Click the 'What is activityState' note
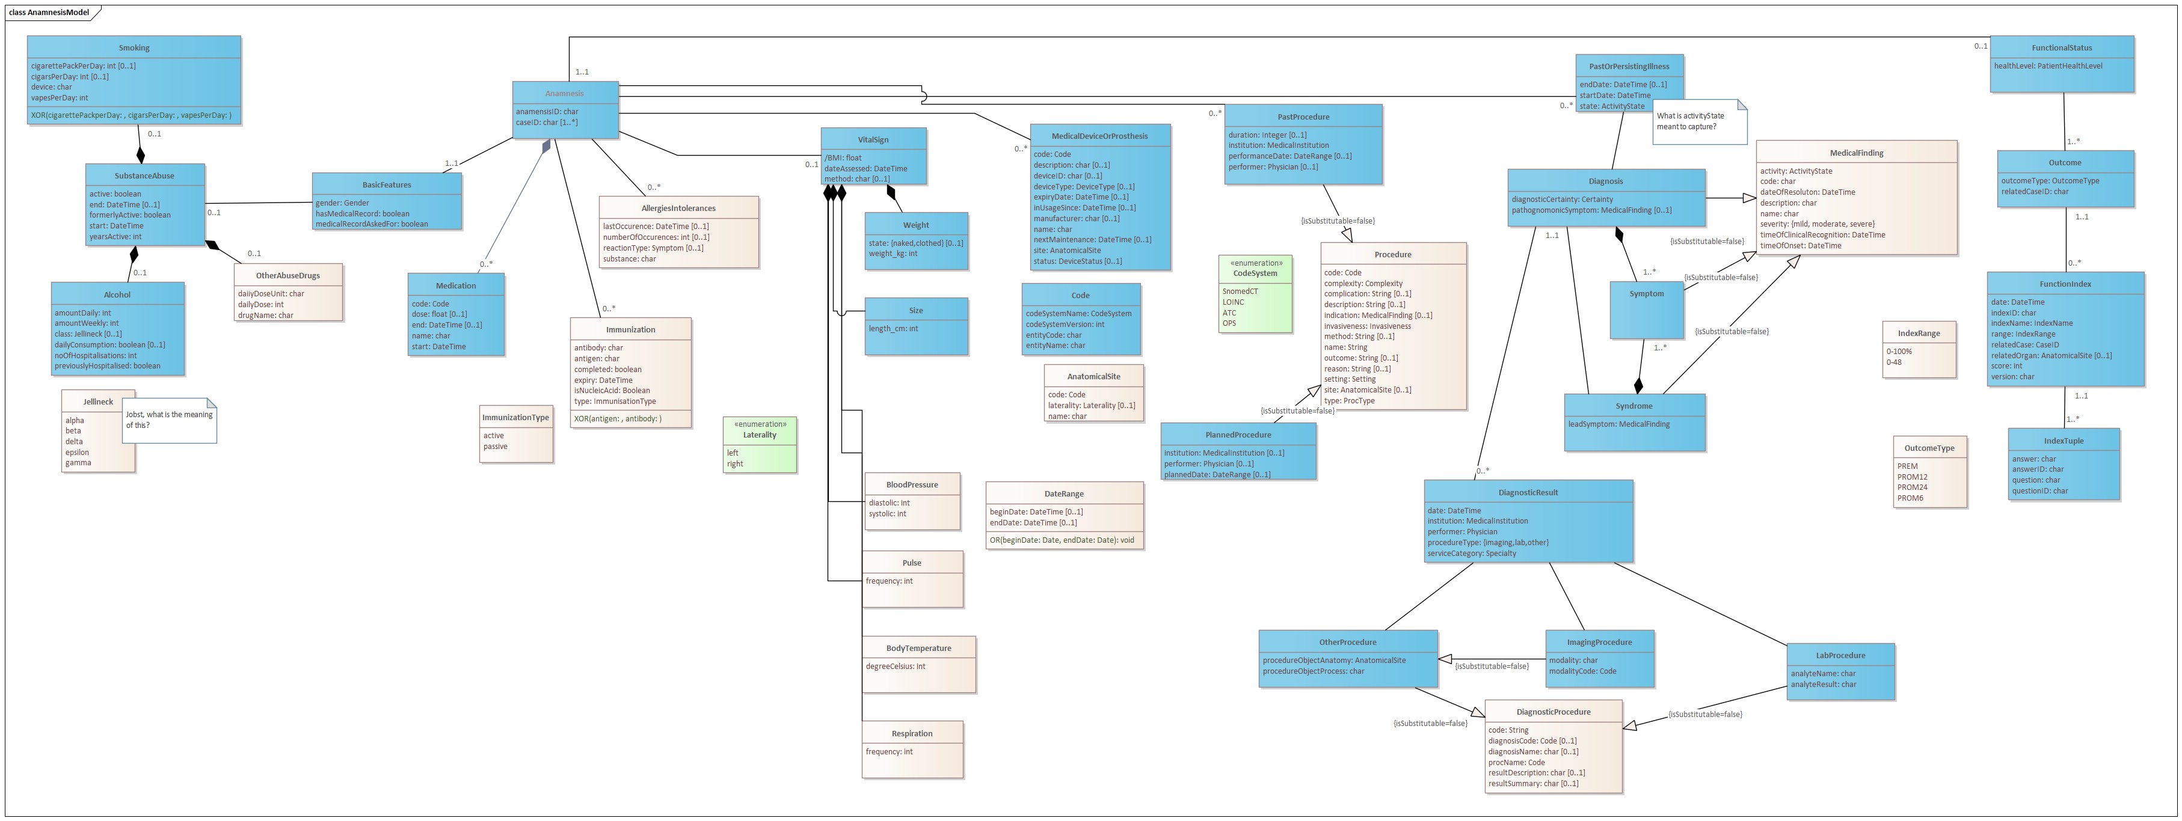The image size is (2182, 821). pos(1697,122)
